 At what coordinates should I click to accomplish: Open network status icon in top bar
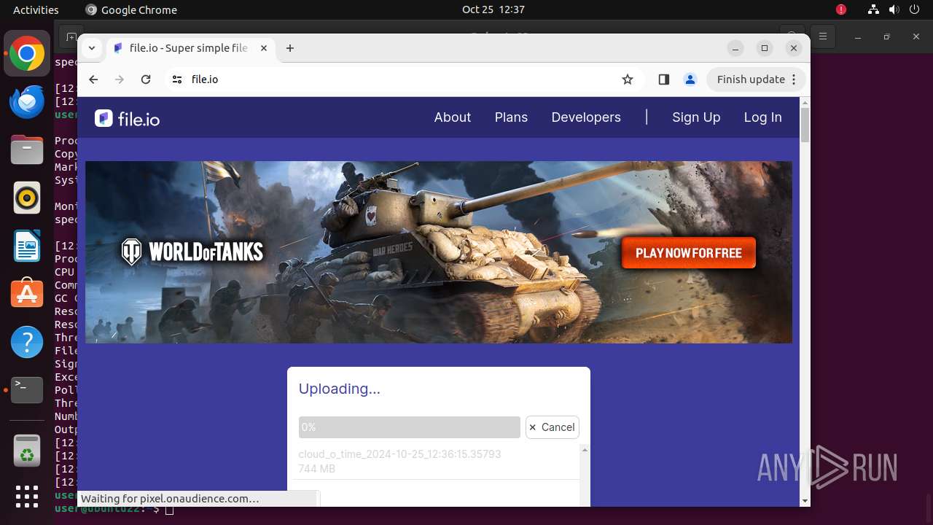click(x=873, y=9)
